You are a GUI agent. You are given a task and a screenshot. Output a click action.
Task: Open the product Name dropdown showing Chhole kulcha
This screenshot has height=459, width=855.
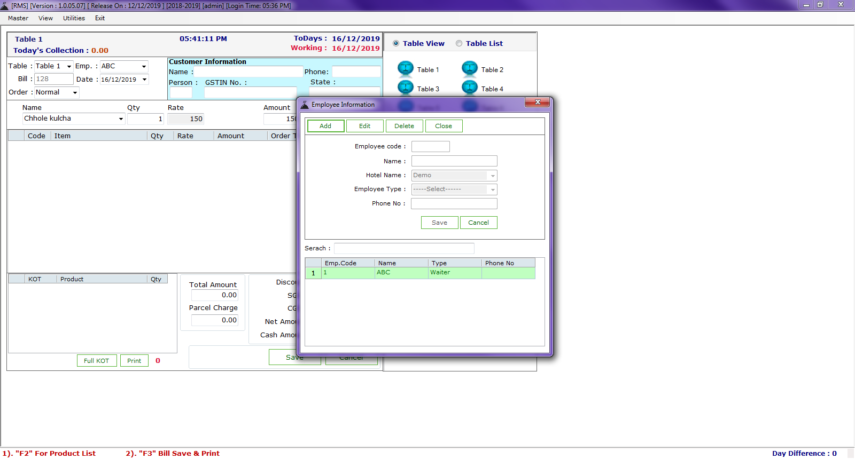point(121,119)
